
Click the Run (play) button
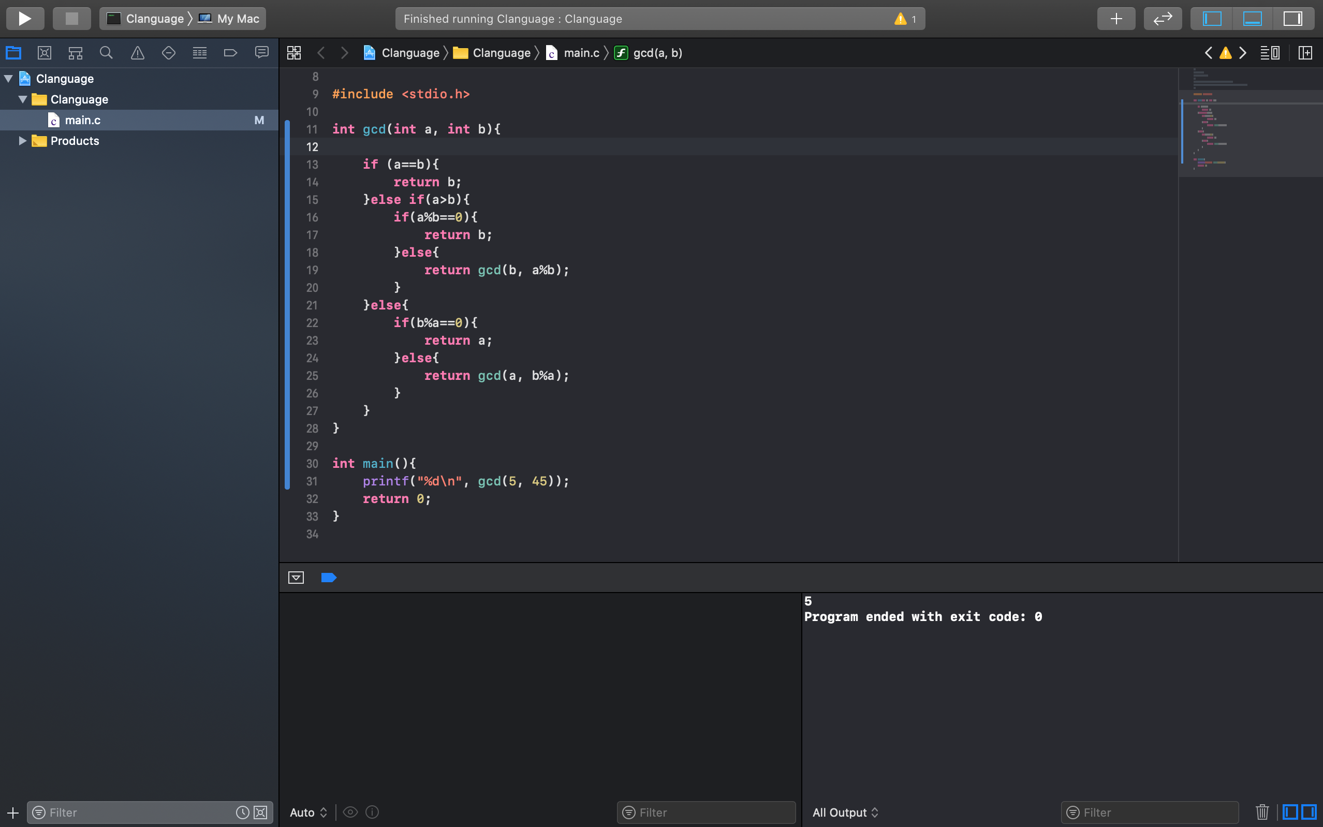[25, 19]
